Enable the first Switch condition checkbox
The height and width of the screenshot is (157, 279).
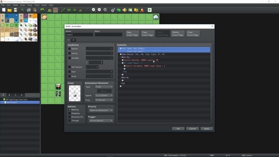(70, 48)
